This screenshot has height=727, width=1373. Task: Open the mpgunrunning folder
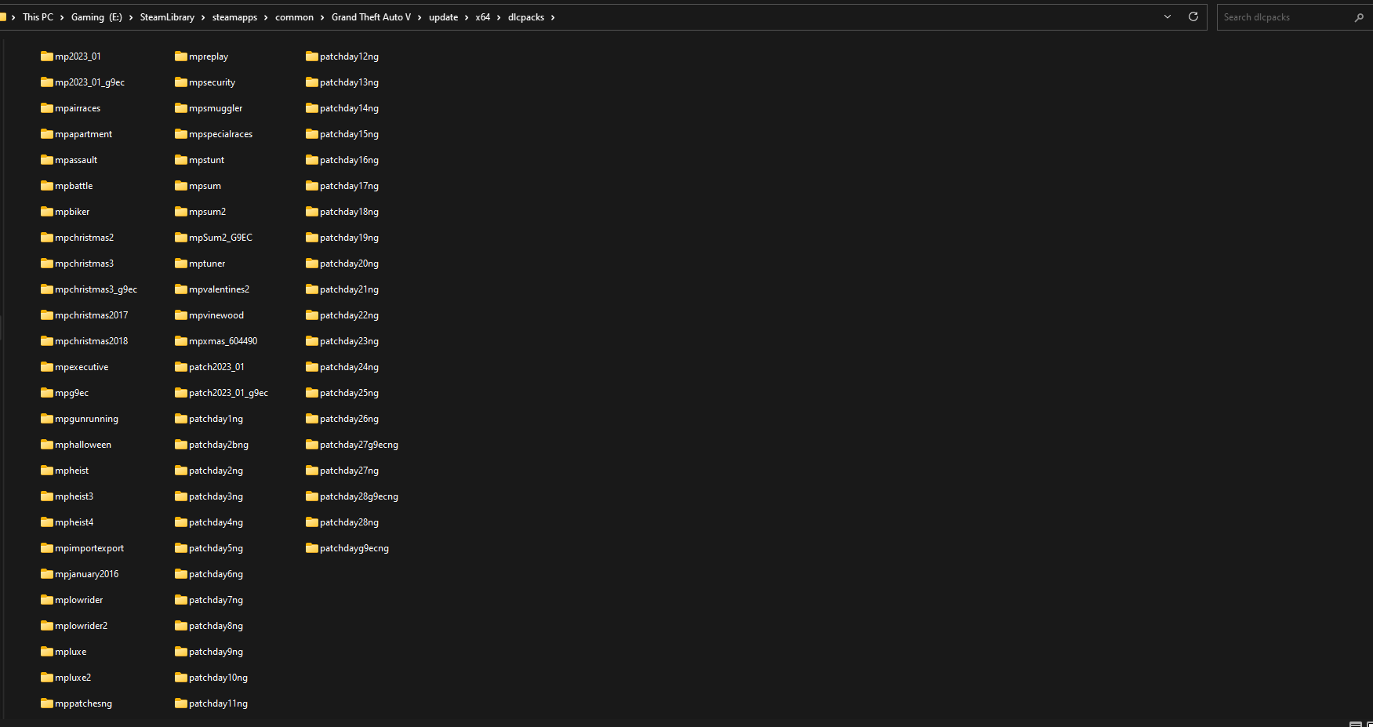pos(86,418)
